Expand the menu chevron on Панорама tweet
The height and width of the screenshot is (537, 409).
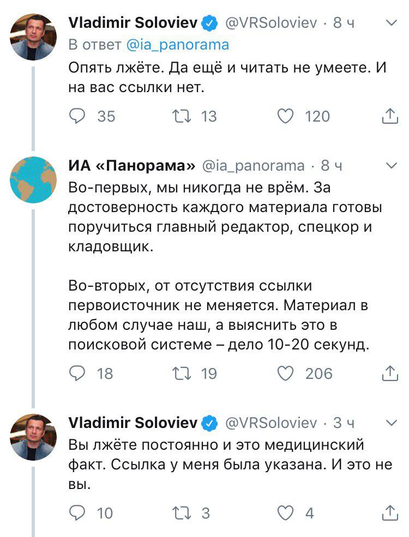[392, 165]
